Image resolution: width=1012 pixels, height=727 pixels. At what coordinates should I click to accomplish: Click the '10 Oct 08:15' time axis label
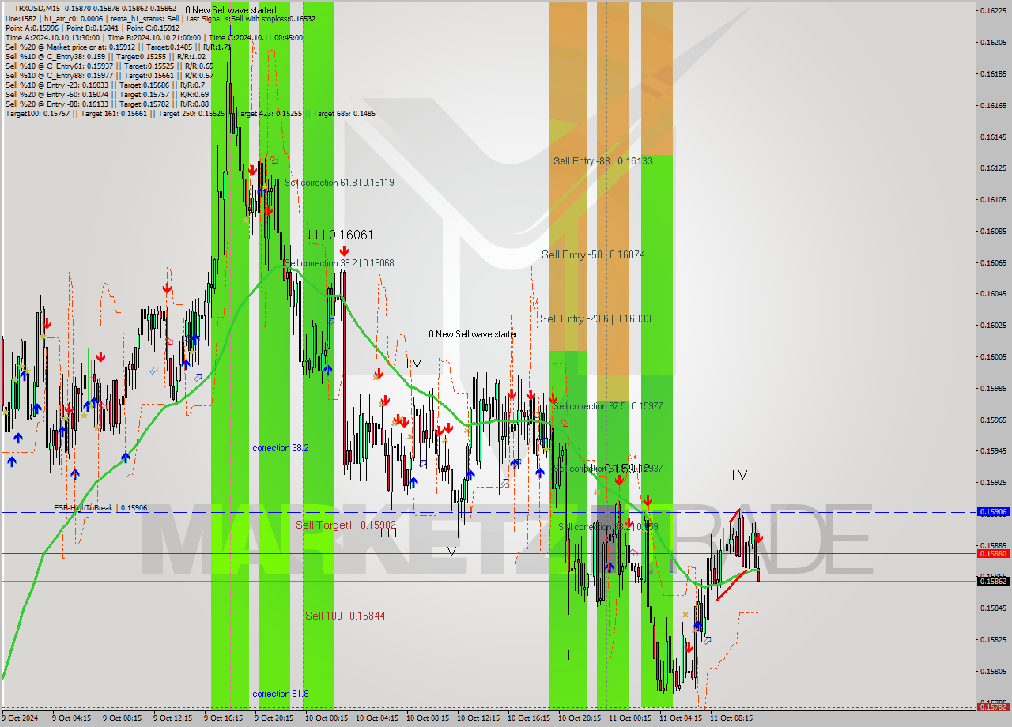pos(427,718)
